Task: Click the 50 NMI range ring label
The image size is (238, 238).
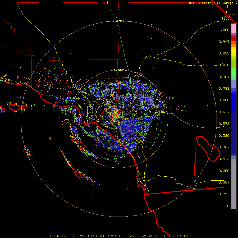Action: (119, 70)
